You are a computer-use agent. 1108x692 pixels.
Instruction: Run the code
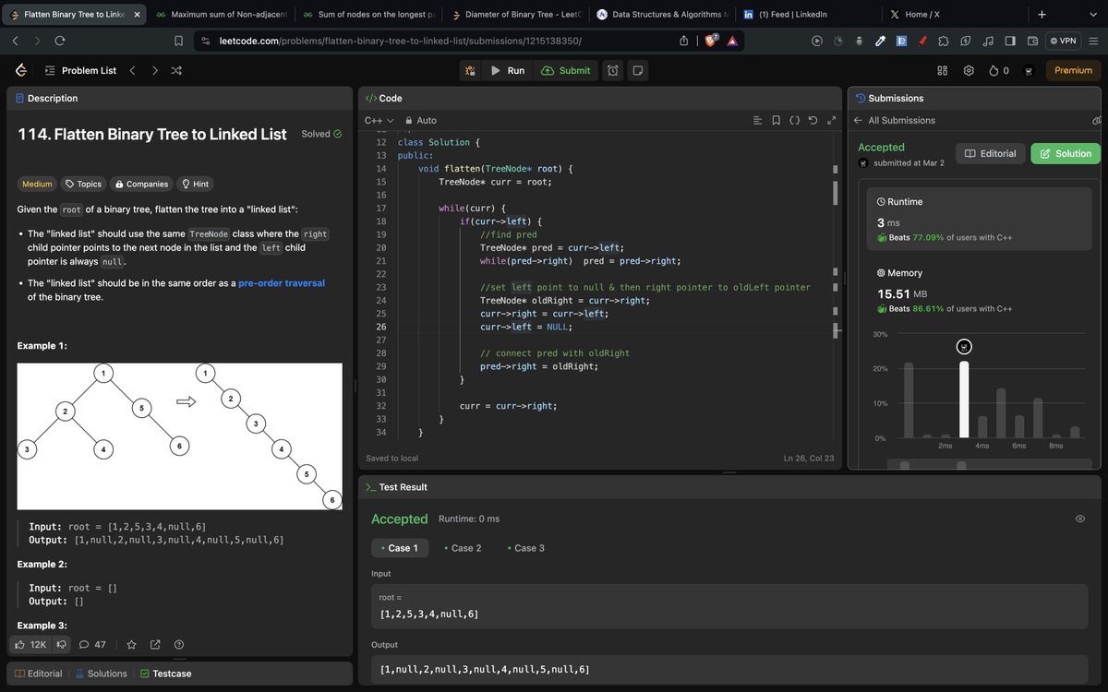[x=507, y=70]
